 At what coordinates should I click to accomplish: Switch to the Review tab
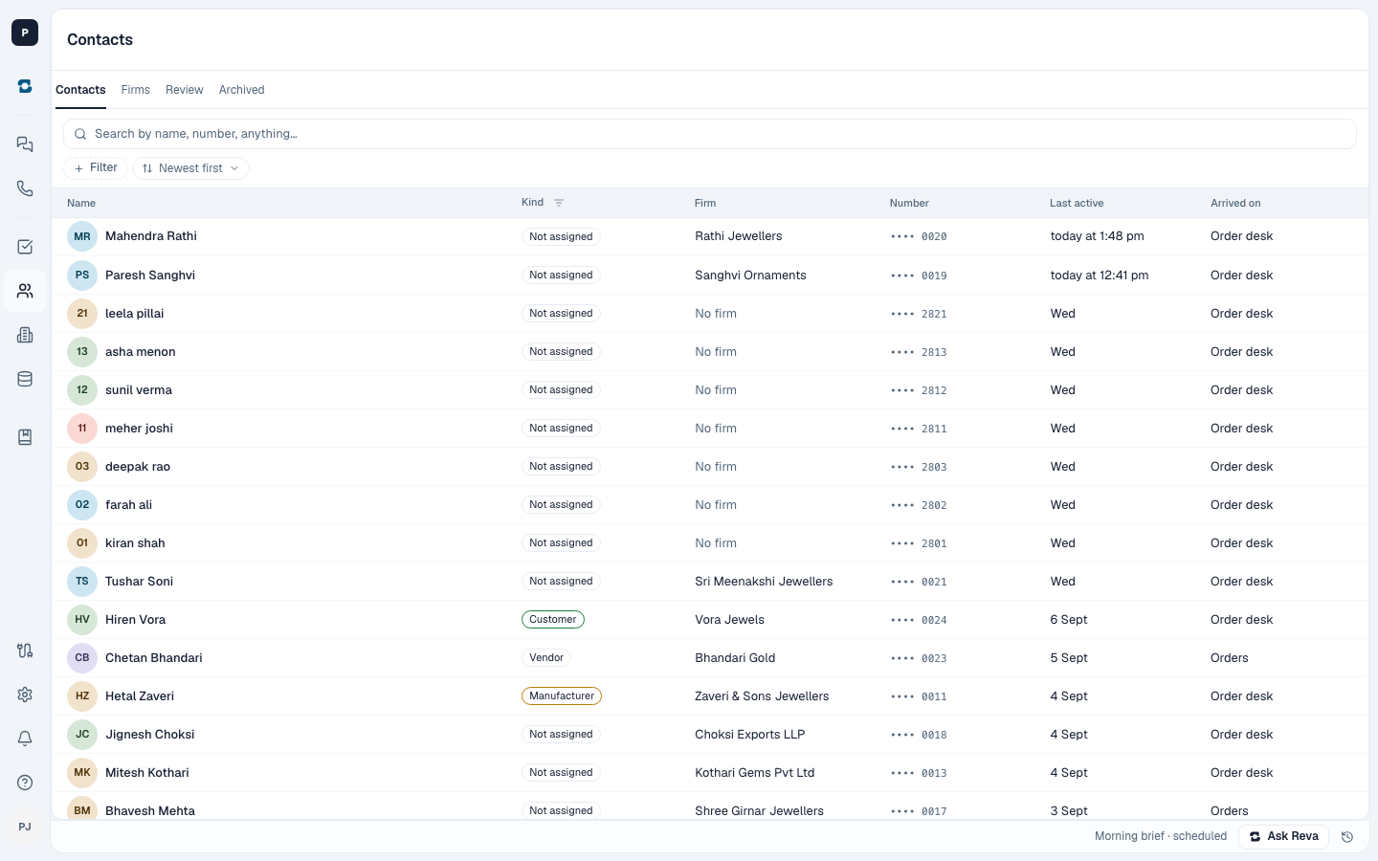[x=185, y=90]
